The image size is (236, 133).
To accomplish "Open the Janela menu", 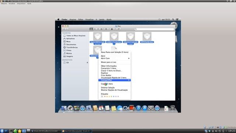I will point(102,19).
